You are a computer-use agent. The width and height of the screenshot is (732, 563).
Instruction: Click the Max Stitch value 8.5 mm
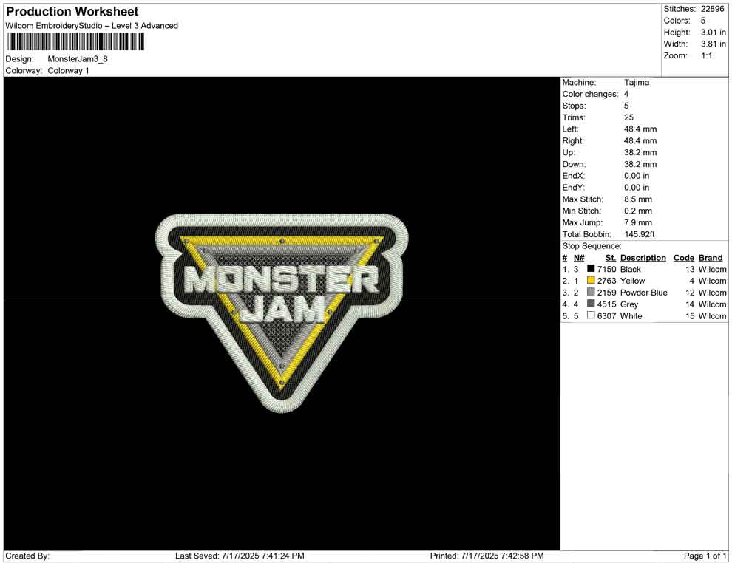637,199
